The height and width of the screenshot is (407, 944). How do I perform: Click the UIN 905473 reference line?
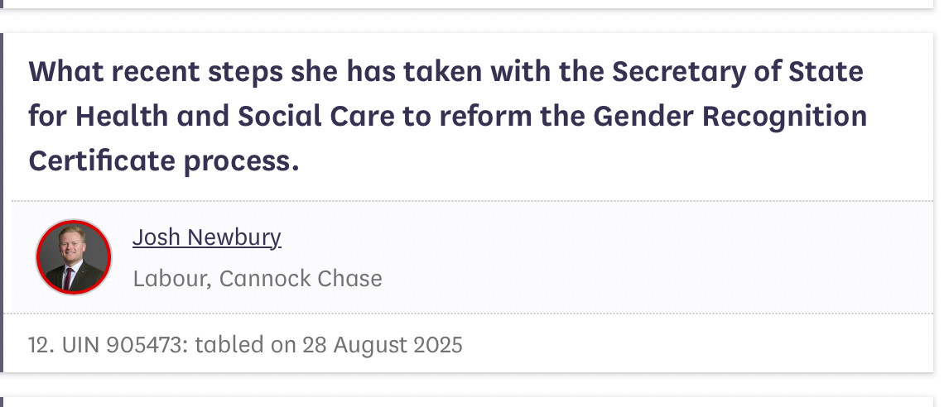(245, 344)
